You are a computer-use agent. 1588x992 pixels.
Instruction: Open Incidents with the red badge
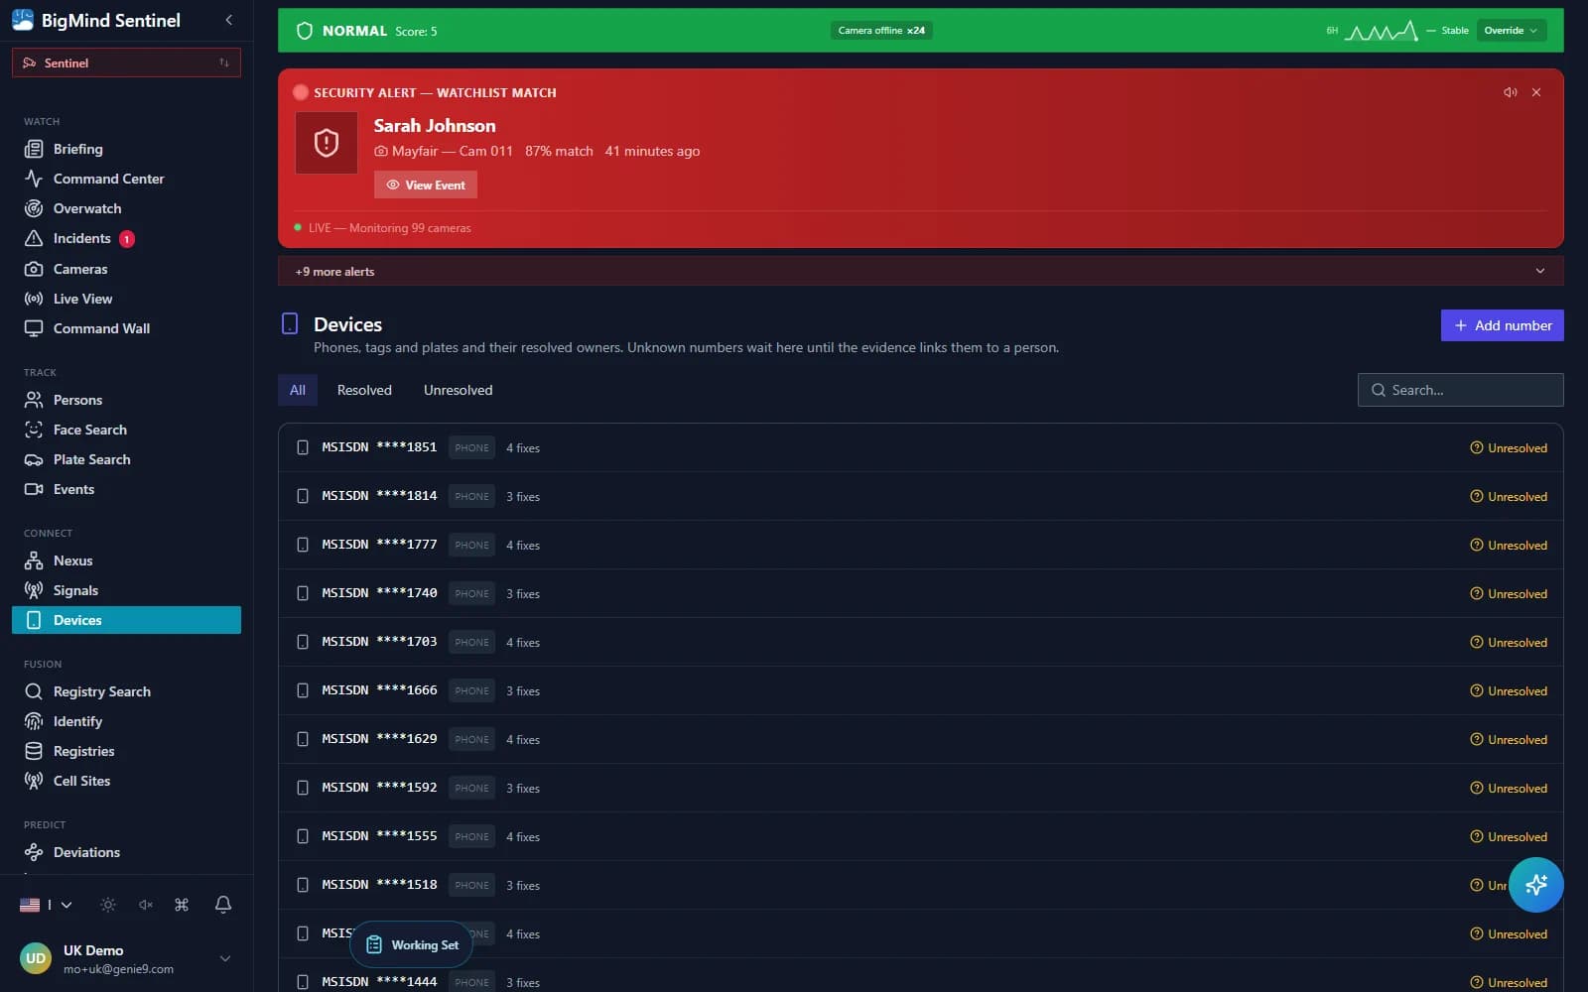tap(126, 238)
